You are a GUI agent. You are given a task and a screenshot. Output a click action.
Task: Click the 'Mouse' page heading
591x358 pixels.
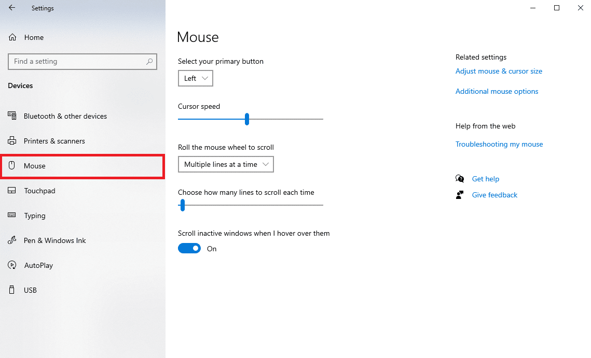[198, 37]
